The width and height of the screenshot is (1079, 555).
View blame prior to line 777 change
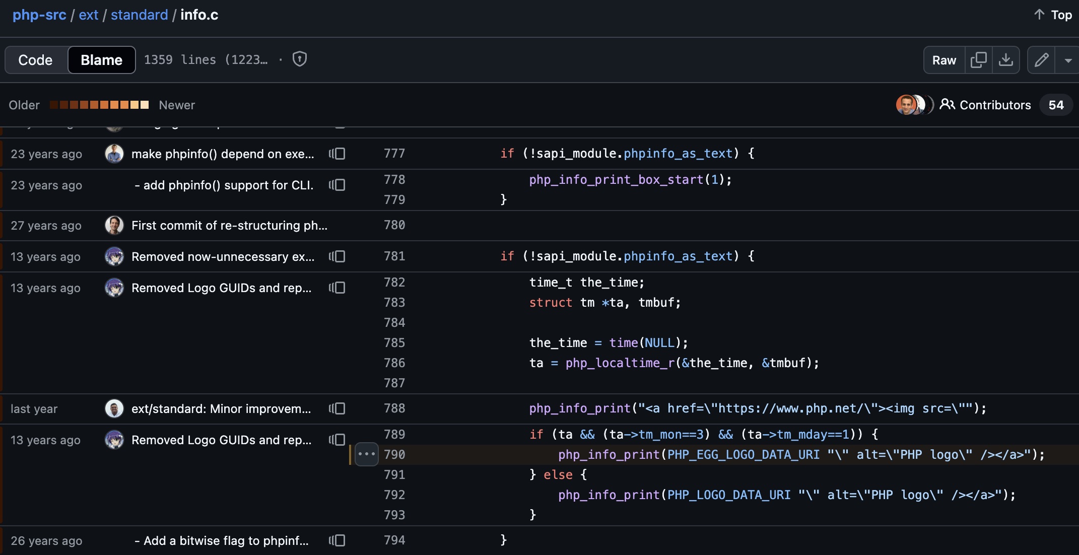pyautogui.click(x=337, y=154)
